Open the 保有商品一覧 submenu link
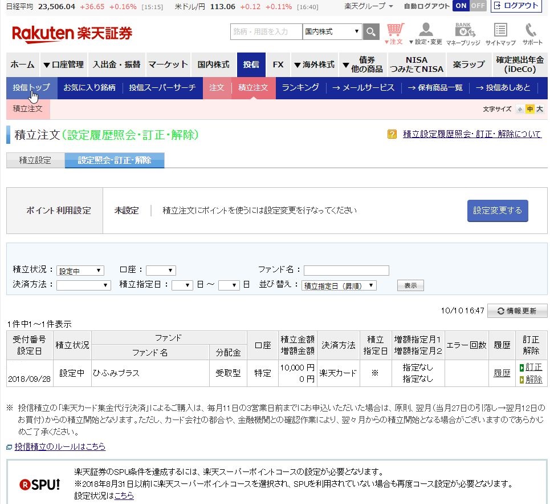Viewport: 550px width, 504px height. [435, 88]
